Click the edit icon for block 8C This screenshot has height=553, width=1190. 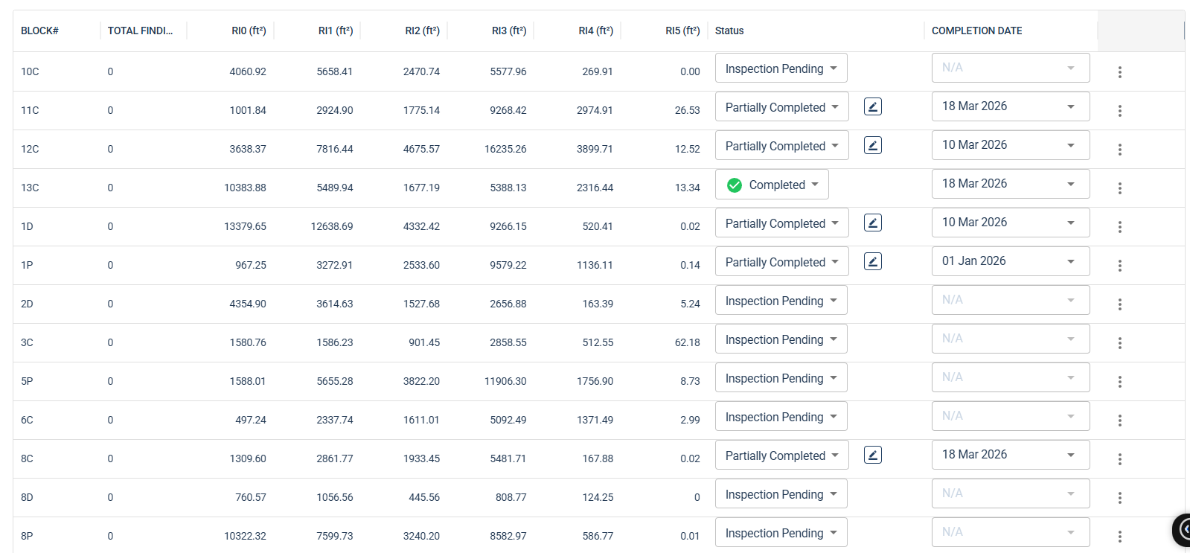point(872,455)
